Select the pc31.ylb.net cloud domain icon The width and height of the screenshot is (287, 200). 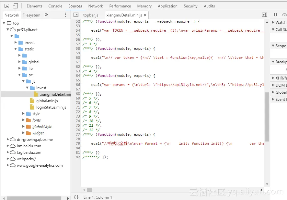click(x=13, y=30)
